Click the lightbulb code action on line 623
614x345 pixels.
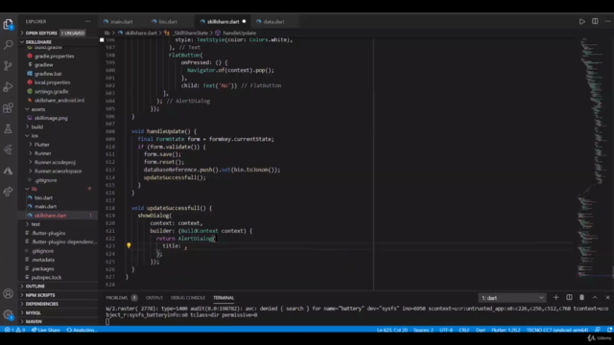tap(129, 245)
